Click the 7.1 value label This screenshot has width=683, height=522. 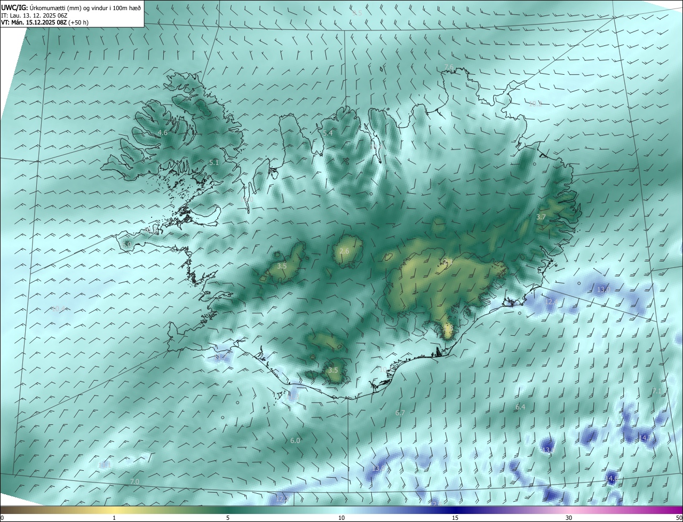click(657, 391)
